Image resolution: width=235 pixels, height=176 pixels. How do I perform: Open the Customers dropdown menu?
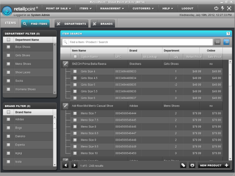(x=143, y=9)
